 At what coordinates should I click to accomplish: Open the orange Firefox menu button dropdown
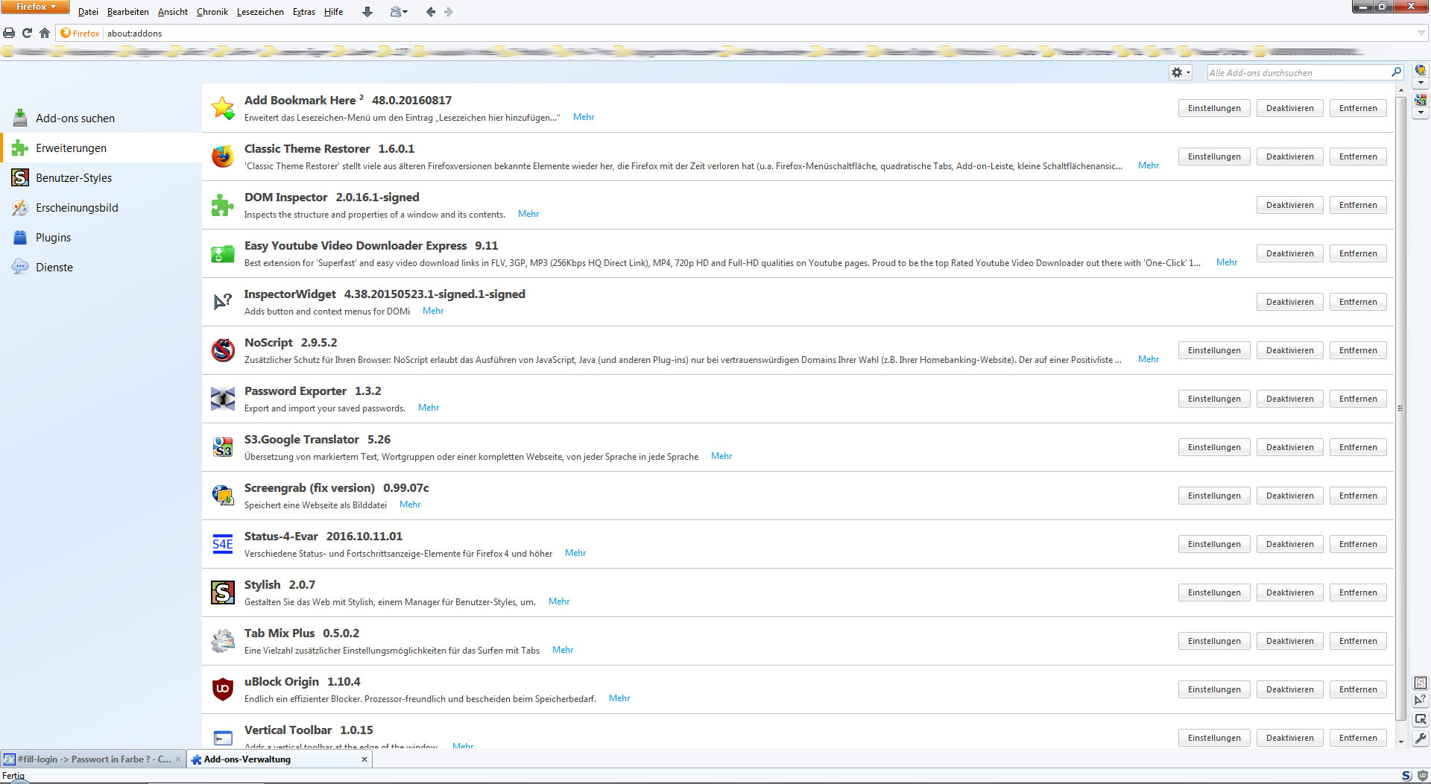(35, 7)
